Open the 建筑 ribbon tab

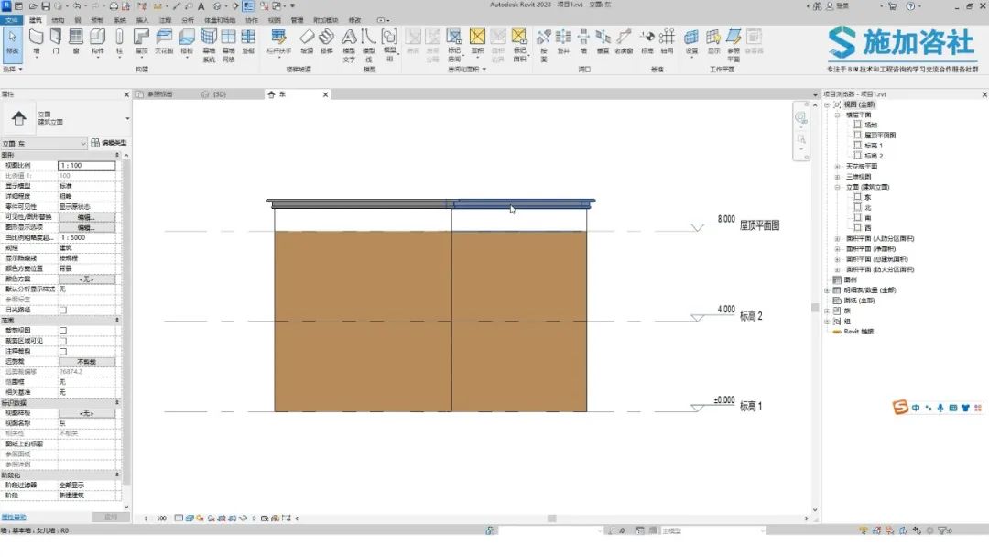(x=36, y=20)
